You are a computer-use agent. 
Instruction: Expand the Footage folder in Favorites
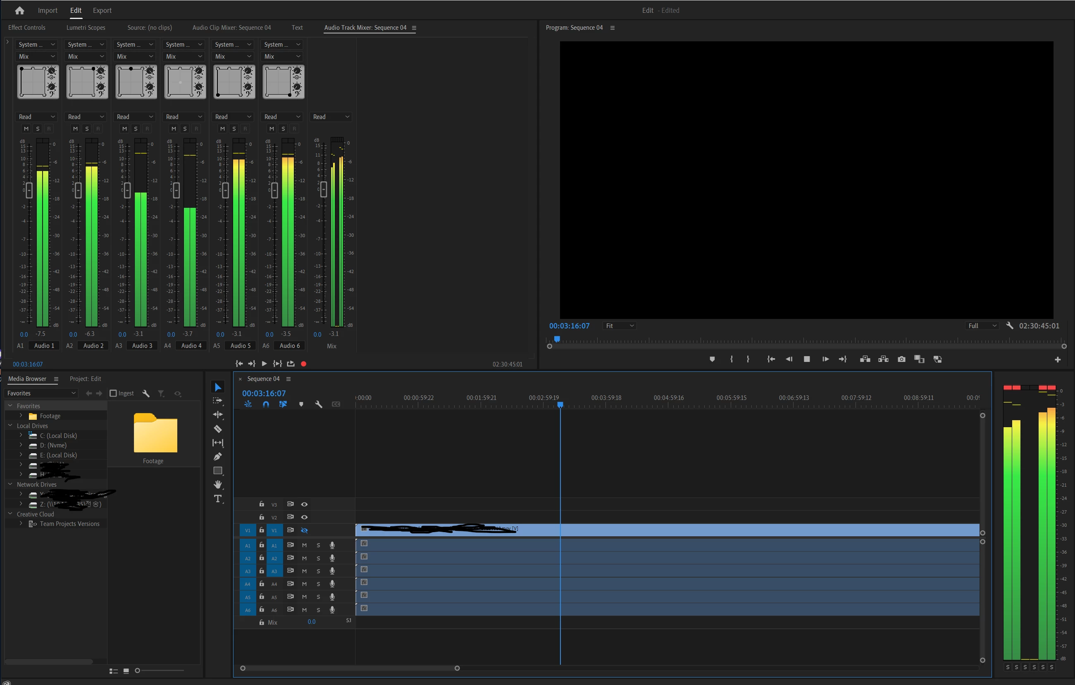point(21,416)
